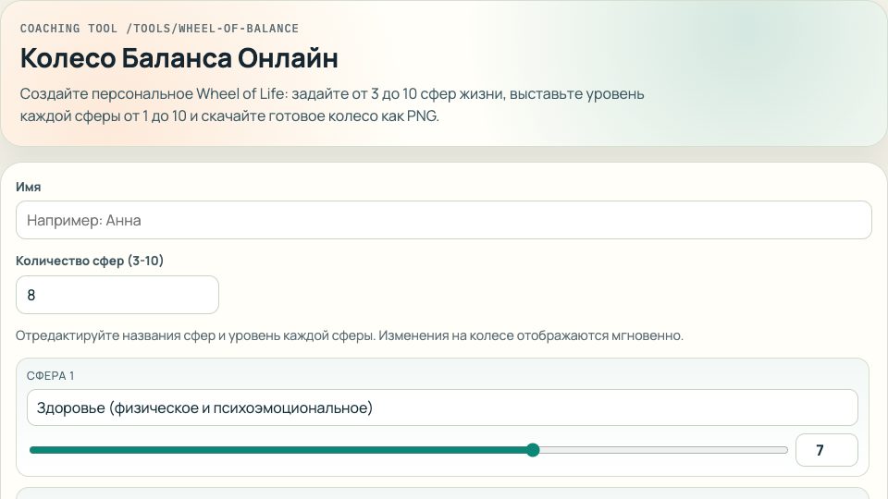Click the Сфера 1 name text field
Screen dimensions: 888x499
pyautogui.click(x=442, y=408)
